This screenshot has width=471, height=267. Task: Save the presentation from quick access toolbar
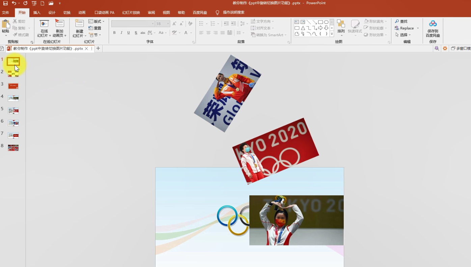5,3
